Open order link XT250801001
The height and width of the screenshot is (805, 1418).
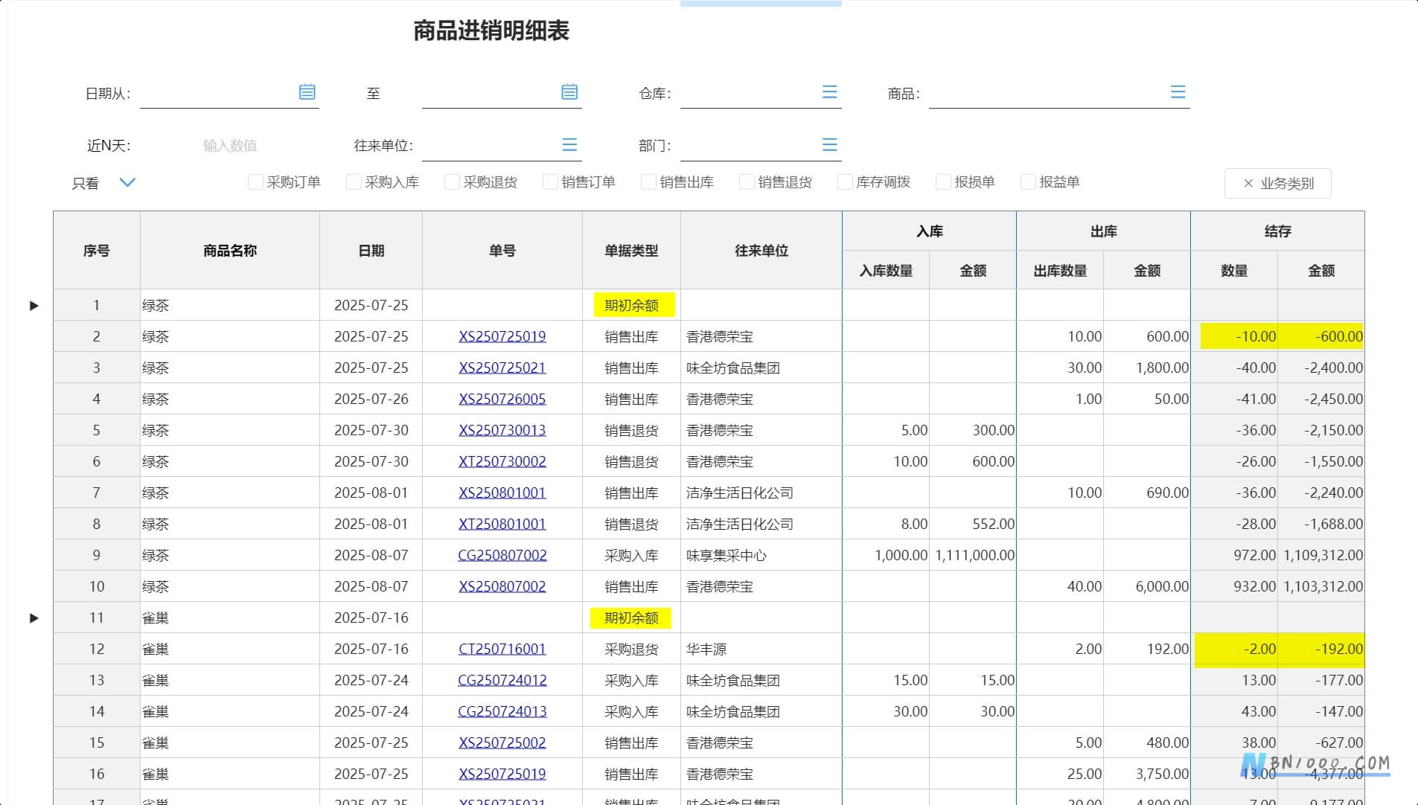click(502, 524)
